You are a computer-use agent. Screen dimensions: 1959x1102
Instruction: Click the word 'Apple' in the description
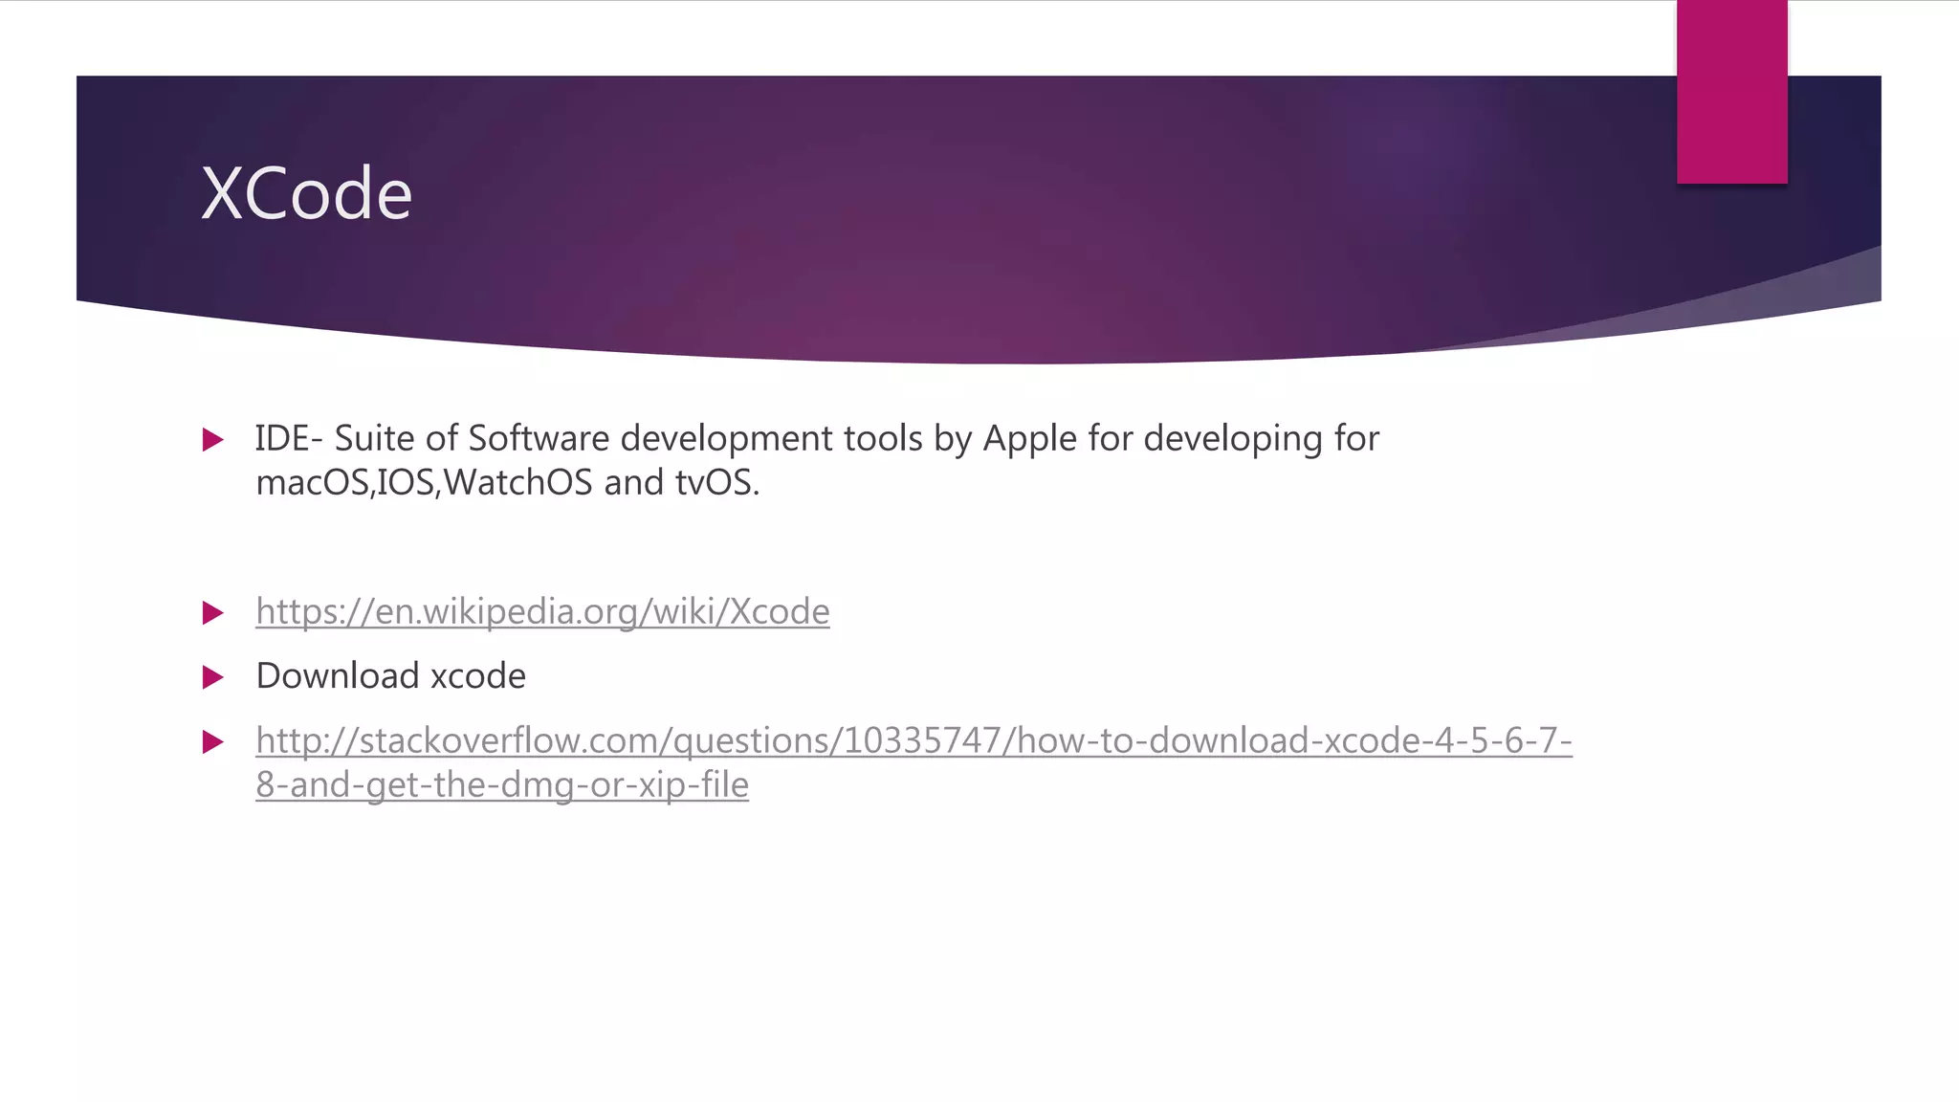pyautogui.click(x=1030, y=439)
